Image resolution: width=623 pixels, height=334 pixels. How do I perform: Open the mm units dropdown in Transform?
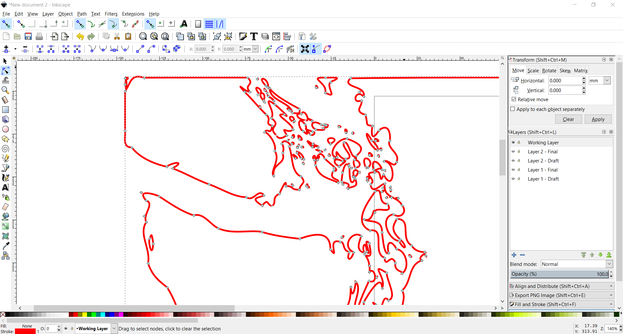click(606, 80)
